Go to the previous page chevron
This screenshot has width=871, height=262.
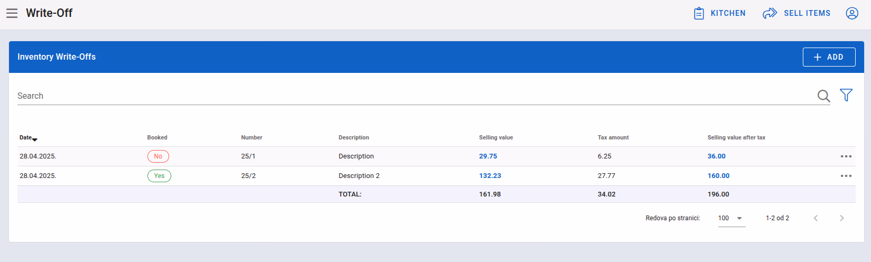click(x=816, y=218)
